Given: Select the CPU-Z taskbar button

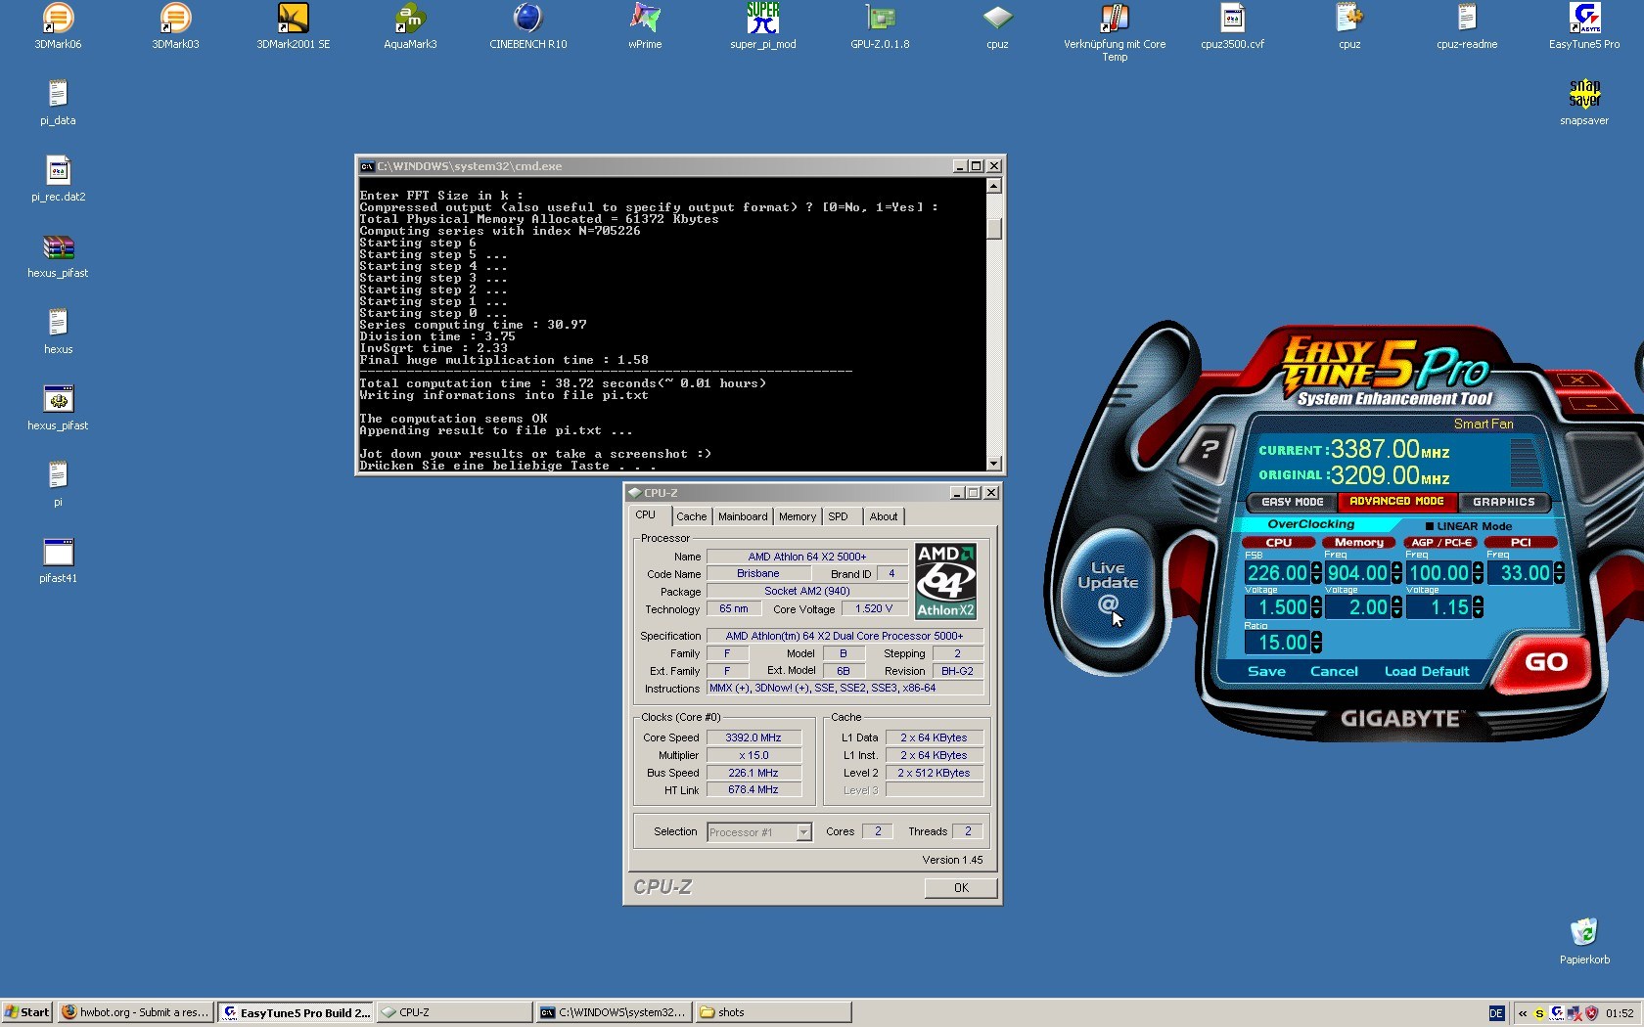Looking at the screenshot, I should 454,1012.
